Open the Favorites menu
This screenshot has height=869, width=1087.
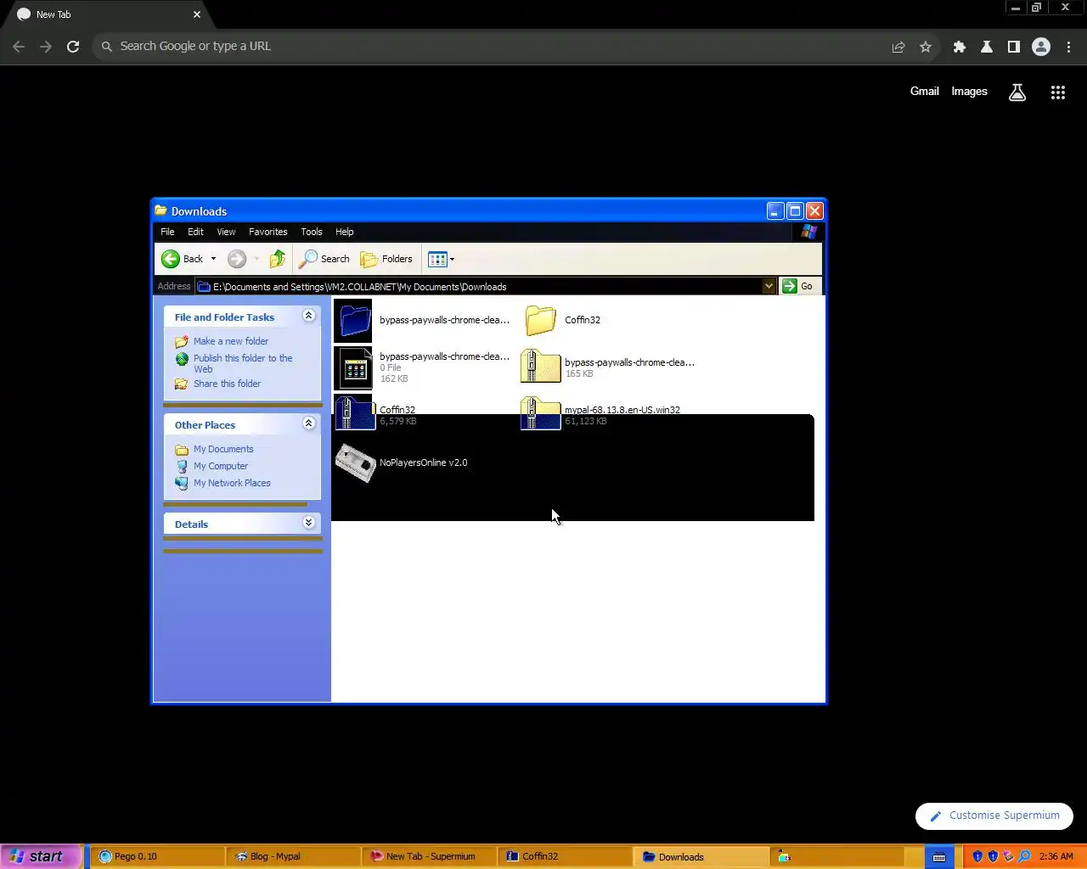[x=268, y=232]
